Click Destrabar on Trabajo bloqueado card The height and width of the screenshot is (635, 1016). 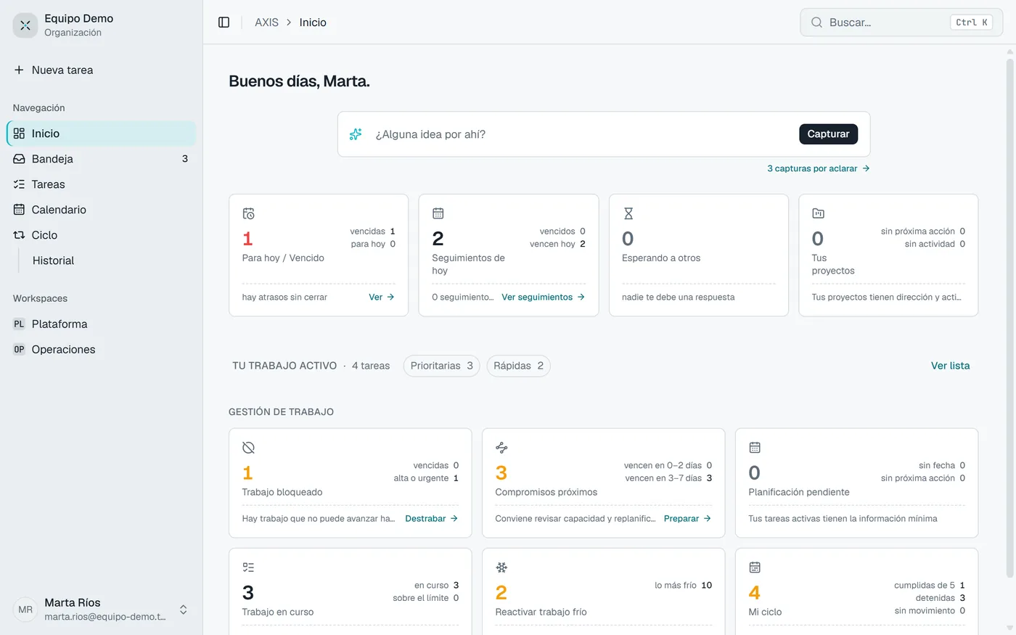(432, 519)
